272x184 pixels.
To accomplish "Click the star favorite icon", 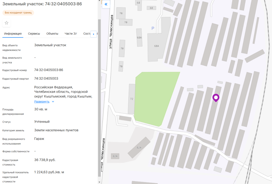I will click(x=7, y=23).
